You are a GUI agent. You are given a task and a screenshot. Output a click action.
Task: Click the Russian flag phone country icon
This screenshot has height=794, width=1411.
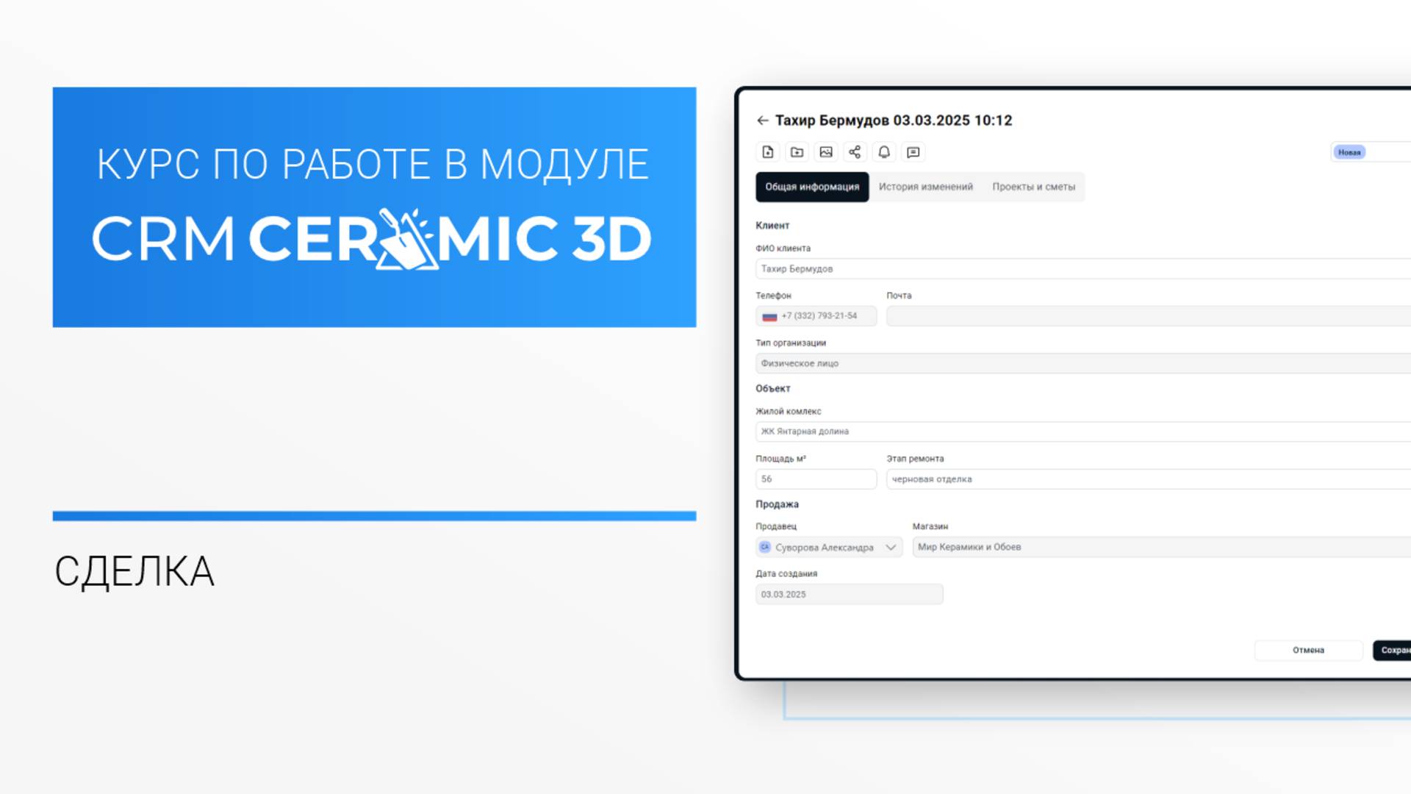pyautogui.click(x=769, y=316)
